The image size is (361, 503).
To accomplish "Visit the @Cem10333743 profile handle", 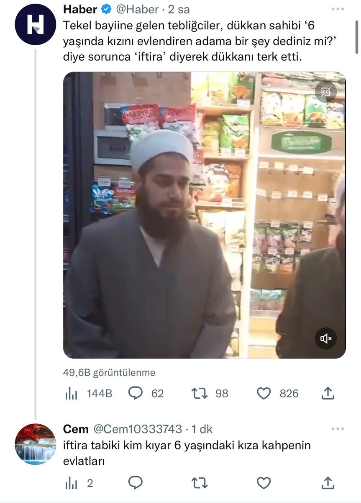I will (137, 429).
